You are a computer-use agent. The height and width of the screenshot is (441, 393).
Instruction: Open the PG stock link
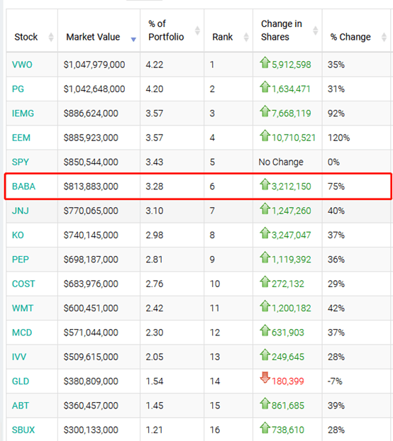18,89
